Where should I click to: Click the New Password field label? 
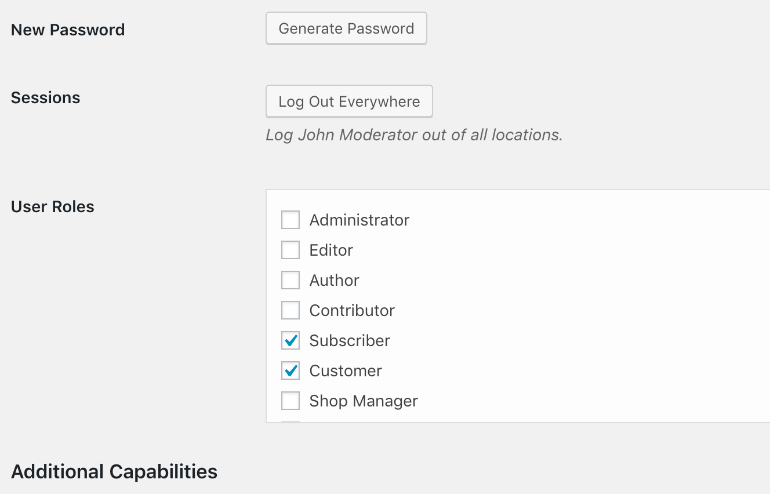point(68,30)
